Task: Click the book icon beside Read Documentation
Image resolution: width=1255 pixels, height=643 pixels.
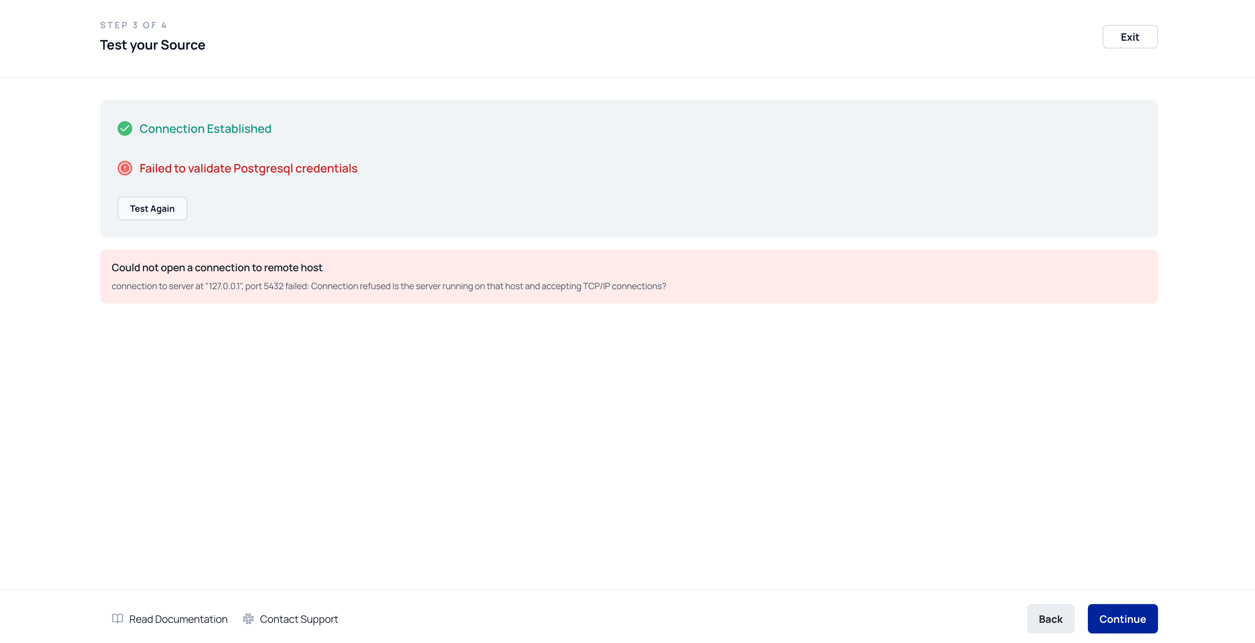Action: [118, 619]
